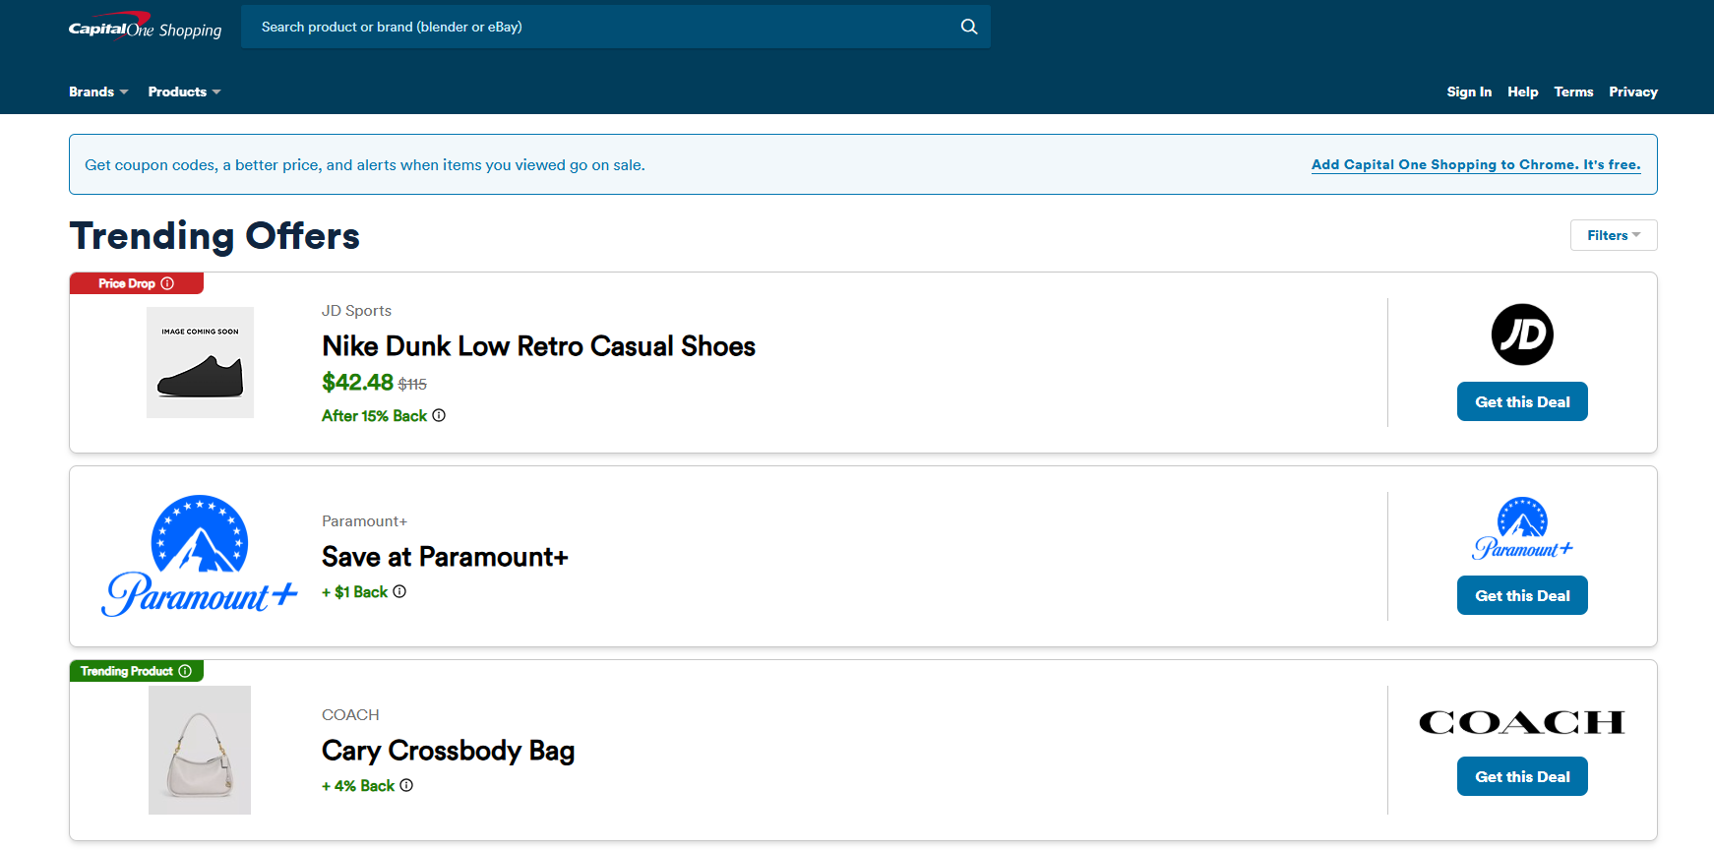Screen dimensions: 1714x851
Task: Click the After 15% Back text
Action: (374, 415)
